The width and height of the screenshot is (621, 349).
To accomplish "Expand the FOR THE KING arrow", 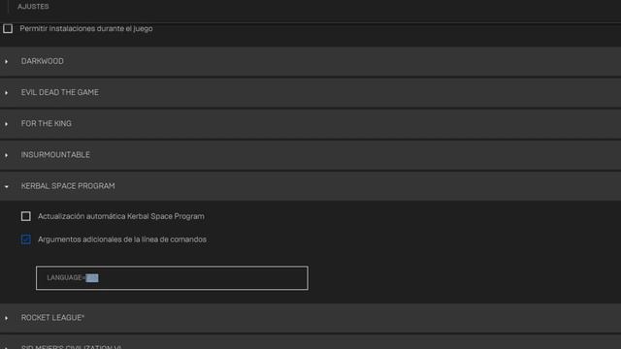I will pyautogui.click(x=7, y=124).
